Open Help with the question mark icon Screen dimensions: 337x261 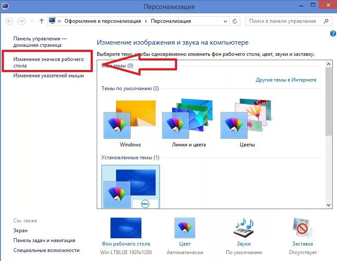333,33
